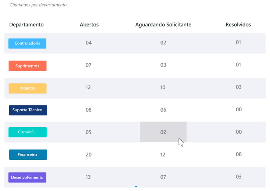The width and height of the screenshot is (270, 191).
Task: Click the Resolvidos column header
Action: (x=238, y=25)
